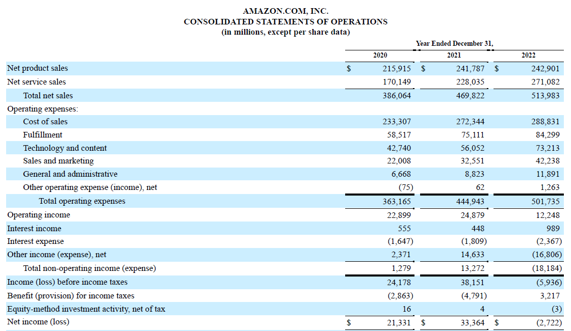Select 'Equity-method investment activity, net of tax' label
Viewport: 571px width, 331px height.
tap(86, 309)
